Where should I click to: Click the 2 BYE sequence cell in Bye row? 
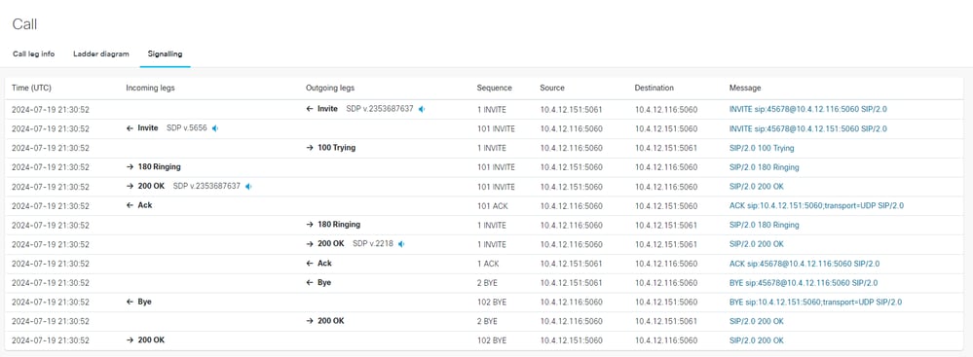point(488,283)
